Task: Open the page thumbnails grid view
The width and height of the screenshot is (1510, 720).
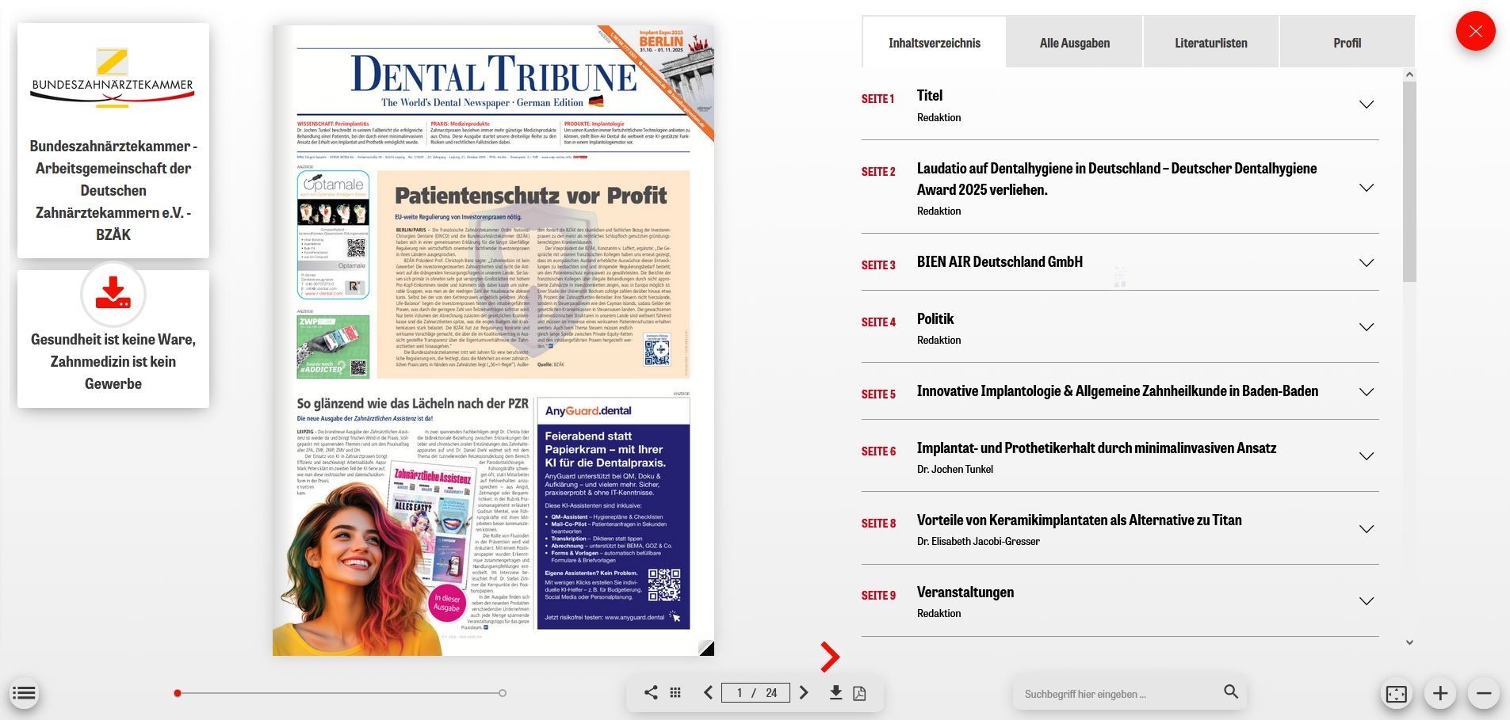Action: [675, 693]
